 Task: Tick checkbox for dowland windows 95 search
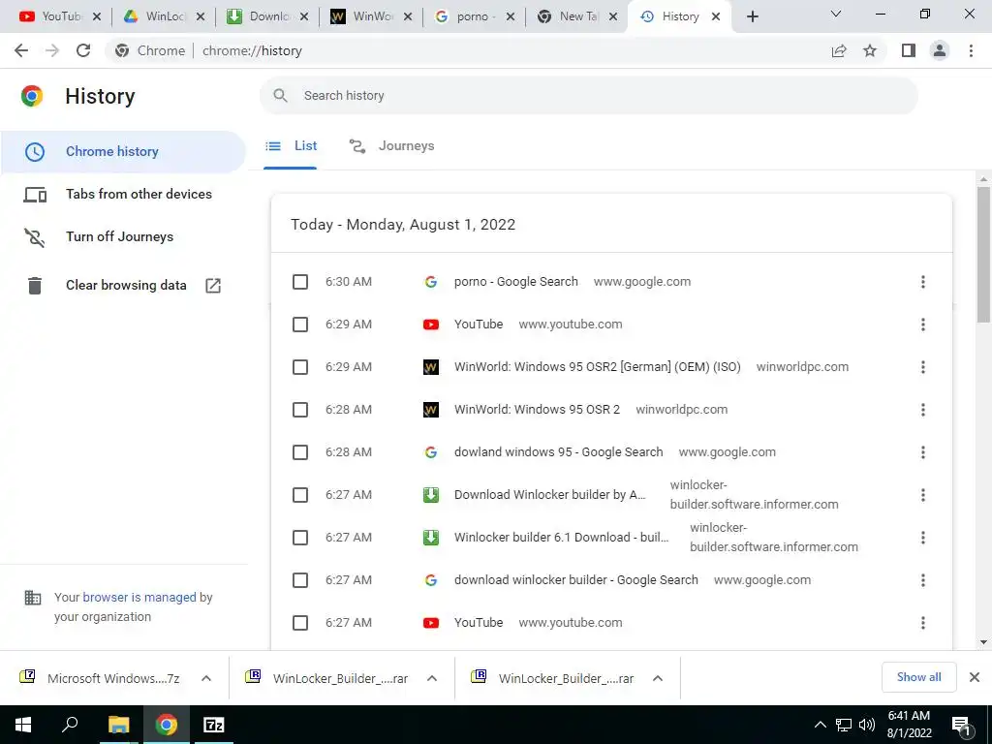click(300, 452)
